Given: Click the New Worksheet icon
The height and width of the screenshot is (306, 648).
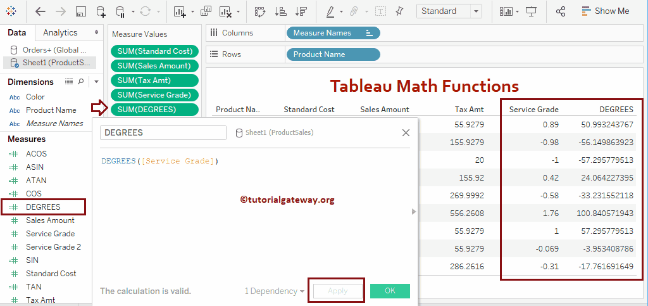Looking at the screenshot, I should tap(180, 11).
